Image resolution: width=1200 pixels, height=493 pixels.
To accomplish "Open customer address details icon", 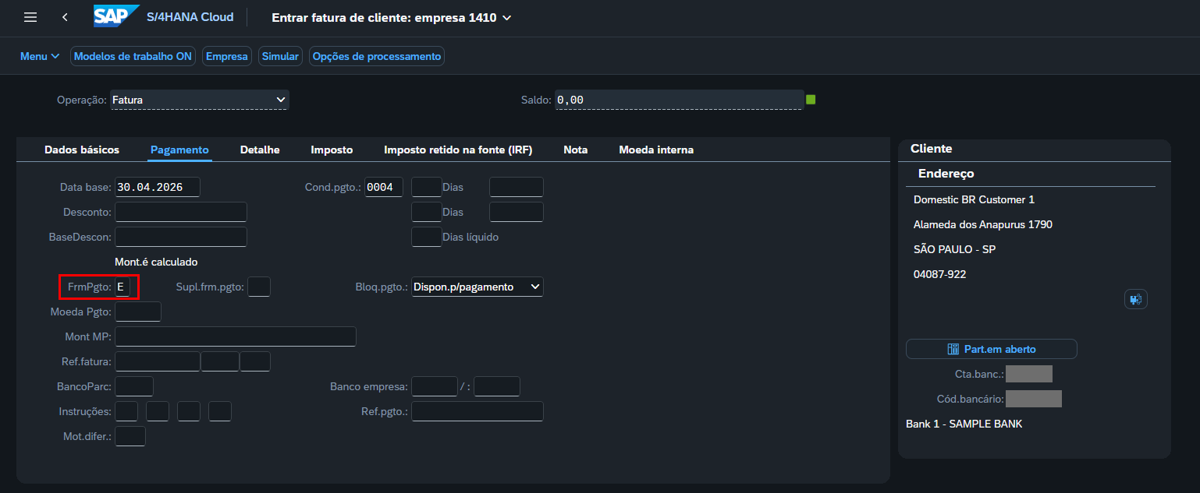I will [1136, 299].
